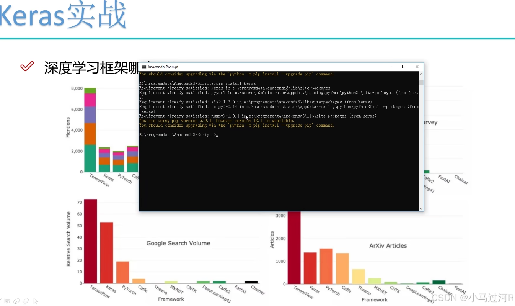This screenshot has width=515, height=306.
Task: Click the 'six>=1.9.0' requirement line
Action: (x=256, y=102)
